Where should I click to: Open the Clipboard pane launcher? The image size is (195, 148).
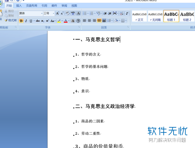coord(16,27)
